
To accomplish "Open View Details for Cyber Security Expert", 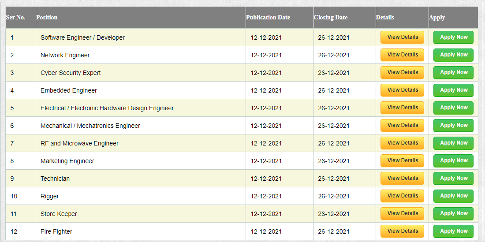I will pos(402,73).
